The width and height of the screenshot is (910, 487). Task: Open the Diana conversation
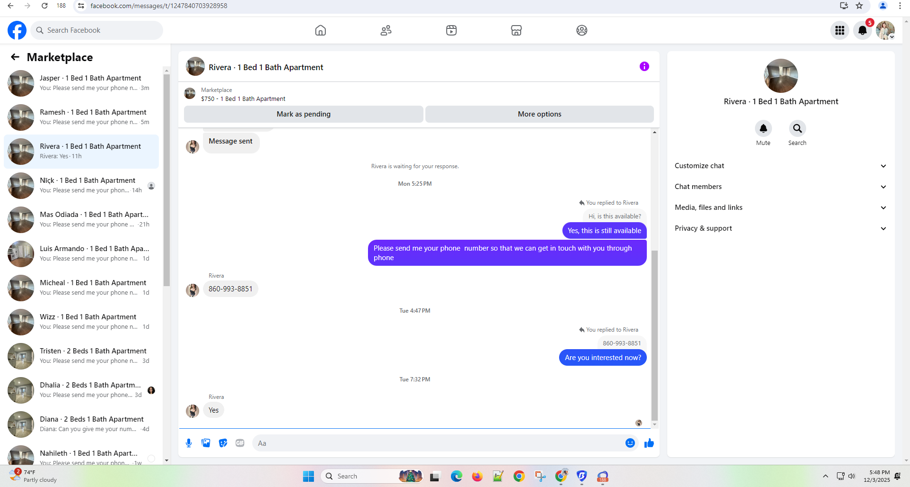pos(82,424)
